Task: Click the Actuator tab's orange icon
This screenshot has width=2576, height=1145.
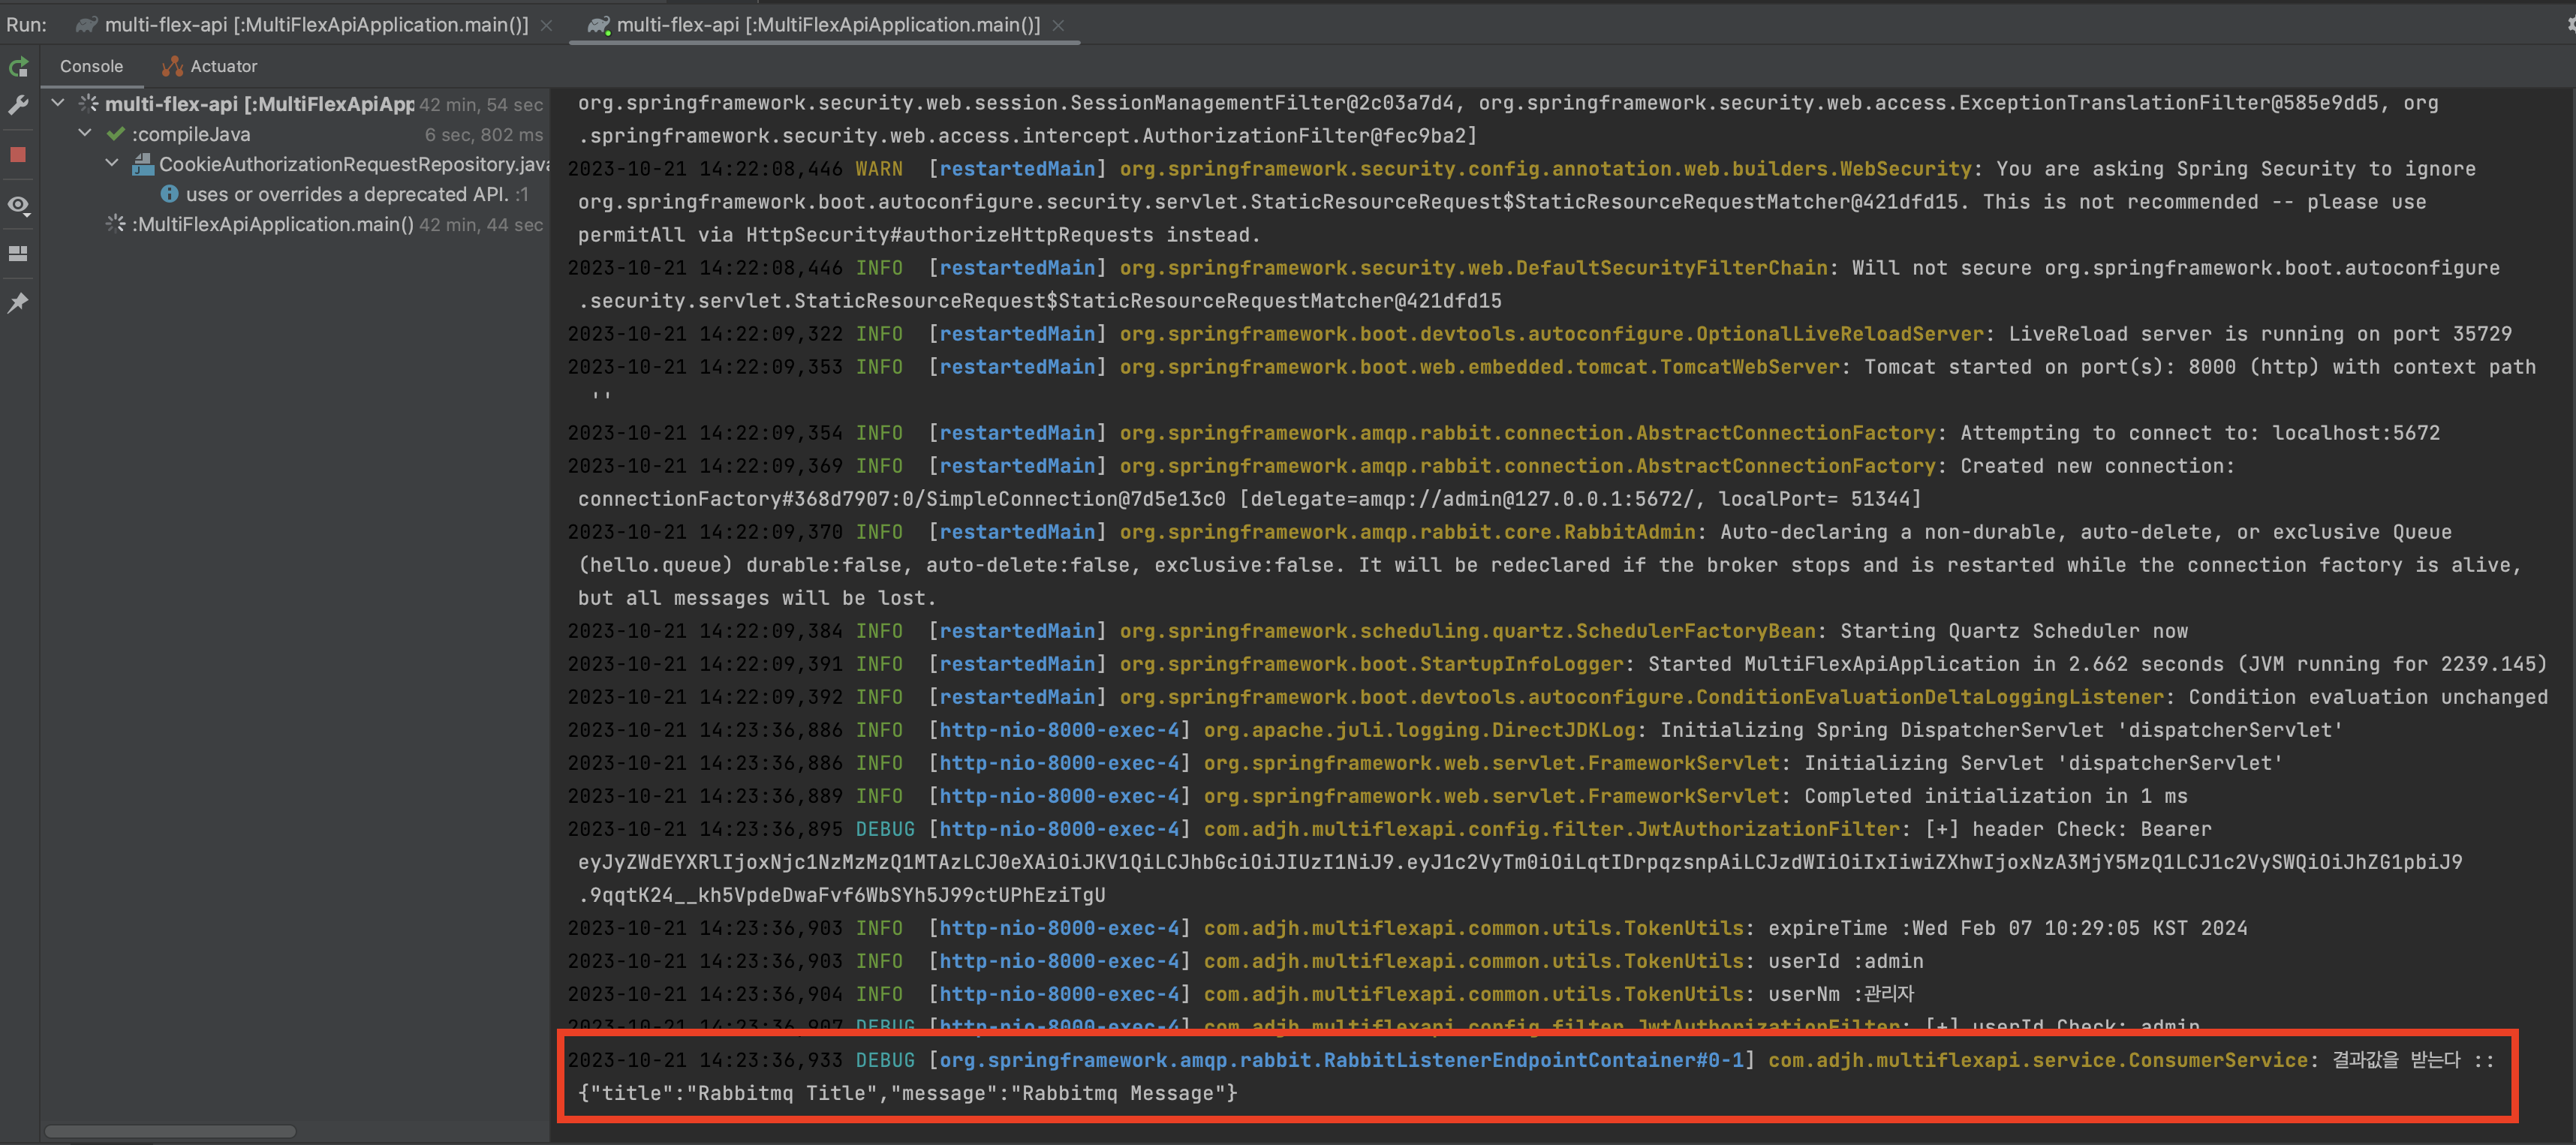Action: click(x=172, y=66)
